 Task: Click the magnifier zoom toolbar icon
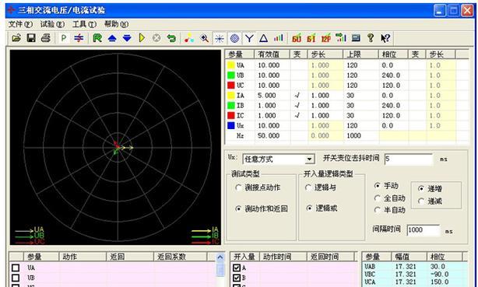point(204,38)
